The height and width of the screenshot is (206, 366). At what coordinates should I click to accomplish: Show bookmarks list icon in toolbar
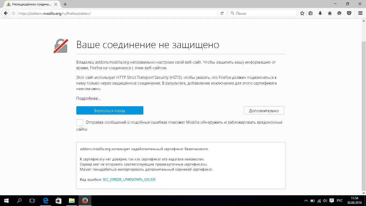(311, 13)
